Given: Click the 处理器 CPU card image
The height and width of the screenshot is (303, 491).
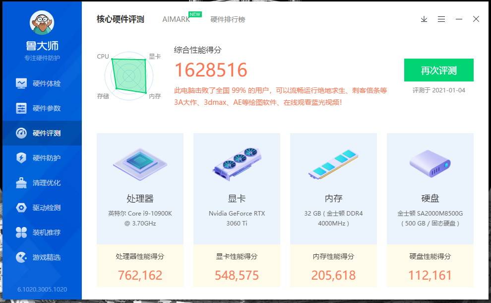Looking at the screenshot, I should 140,164.
